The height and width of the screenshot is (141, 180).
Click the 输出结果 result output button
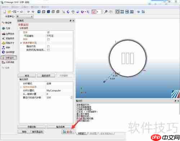(x=60, y=127)
